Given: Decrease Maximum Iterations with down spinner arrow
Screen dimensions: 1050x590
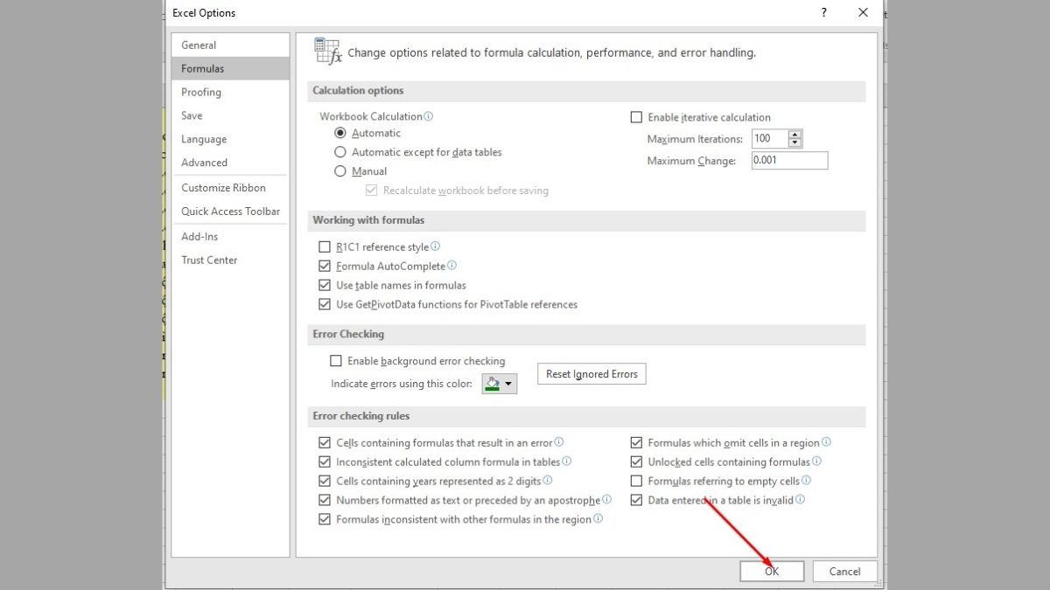Looking at the screenshot, I should tap(794, 143).
